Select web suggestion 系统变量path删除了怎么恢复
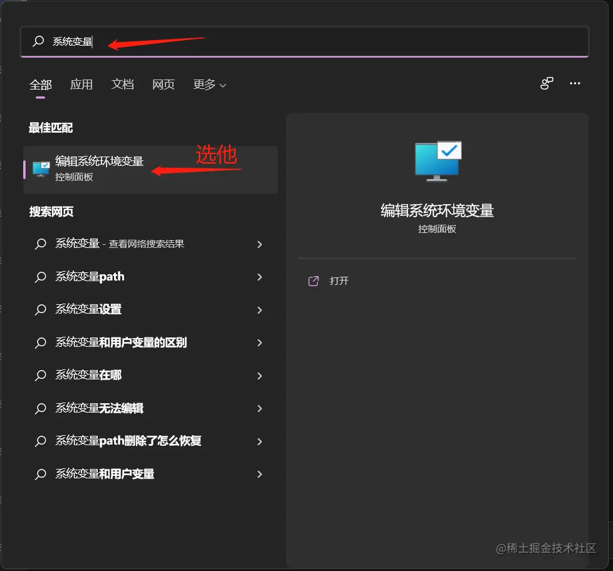The image size is (613, 571). point(150,441)
